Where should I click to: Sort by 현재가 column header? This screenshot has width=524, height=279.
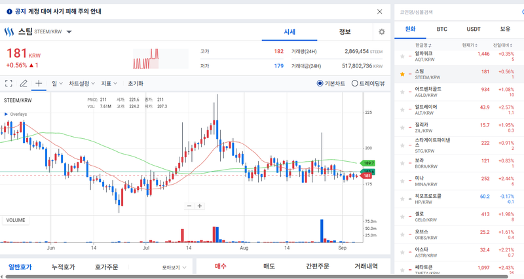pyautogui.click(x=470, y=45)
